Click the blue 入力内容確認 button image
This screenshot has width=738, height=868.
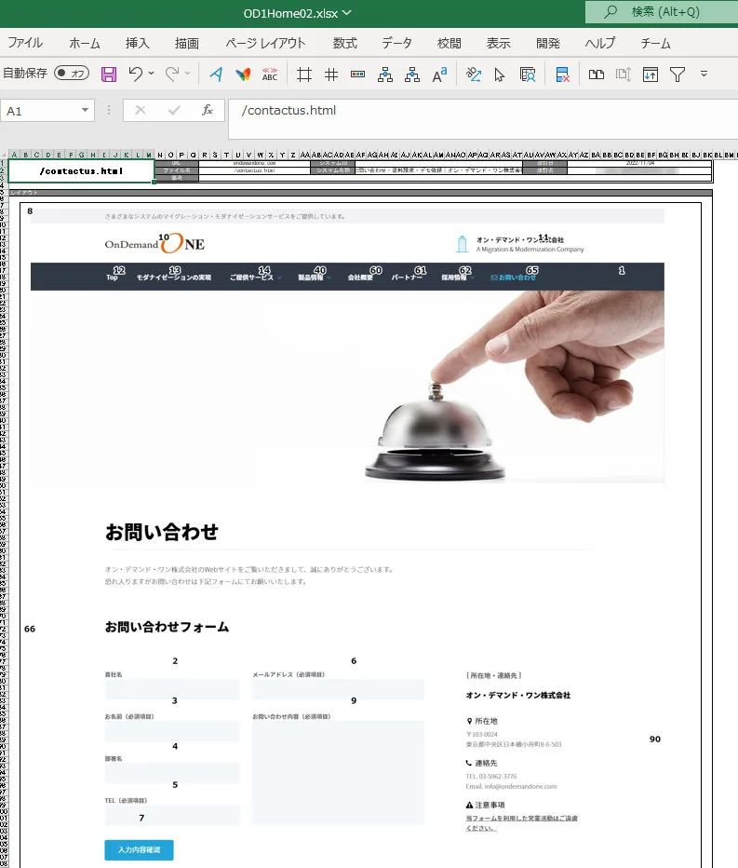[139, 849]
